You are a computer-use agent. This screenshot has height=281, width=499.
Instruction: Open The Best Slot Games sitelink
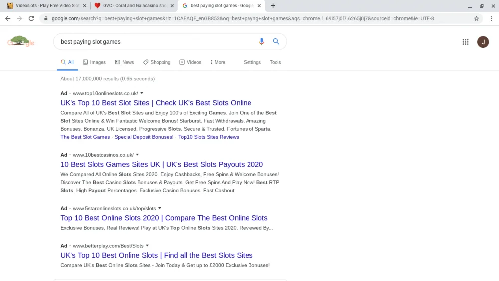pyautogui.click(x=85, y=137)
